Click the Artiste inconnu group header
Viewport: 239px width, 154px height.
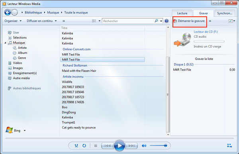[73, 77]
